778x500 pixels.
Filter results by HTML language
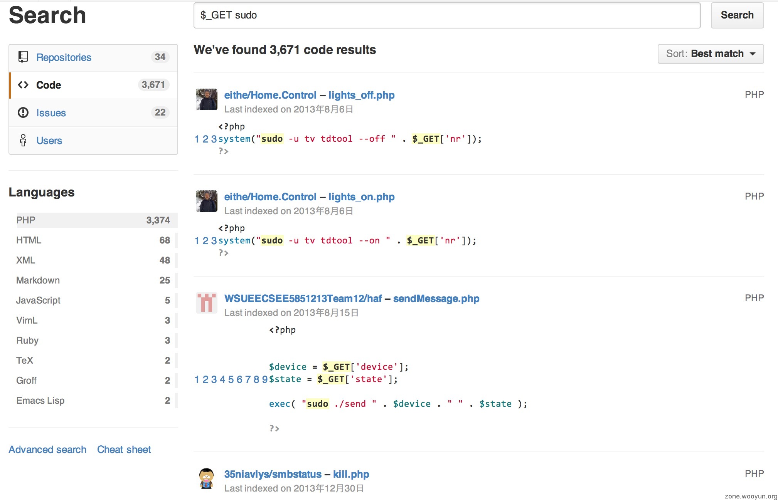tap(29, 240)
